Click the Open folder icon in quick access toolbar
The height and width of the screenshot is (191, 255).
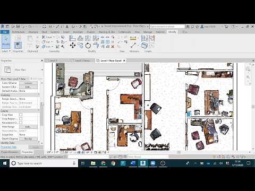click(13, 27)
